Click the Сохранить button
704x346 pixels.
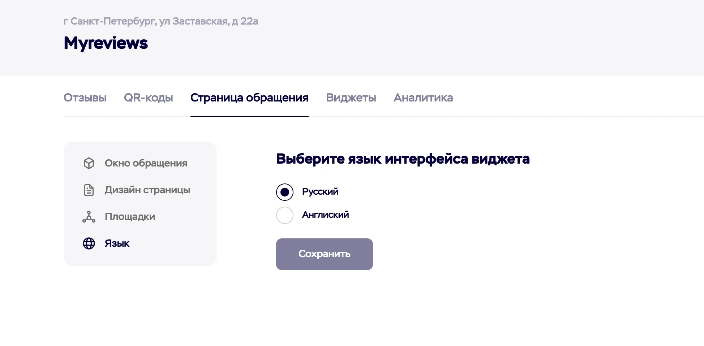tap(325, 254)
